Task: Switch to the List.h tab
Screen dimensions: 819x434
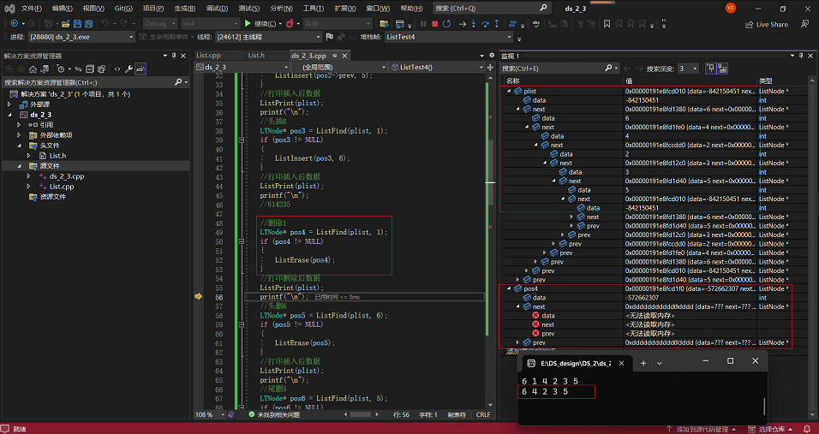Action: point(256,56)
